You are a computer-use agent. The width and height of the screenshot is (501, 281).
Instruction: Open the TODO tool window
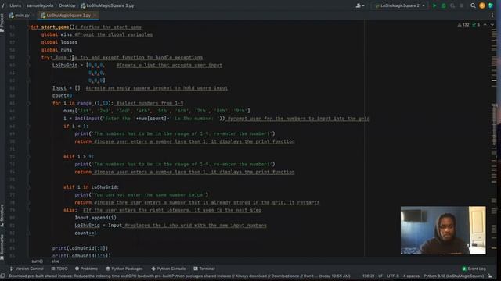(x=59, y=269)
